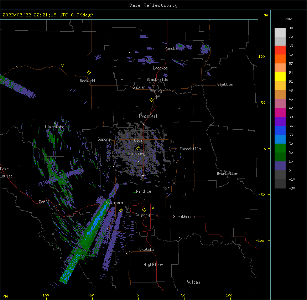This screenshot has height=300, width=307.
Task: Click the 65 dBZ red legend swatch
Action: click(x=280, y=50)
